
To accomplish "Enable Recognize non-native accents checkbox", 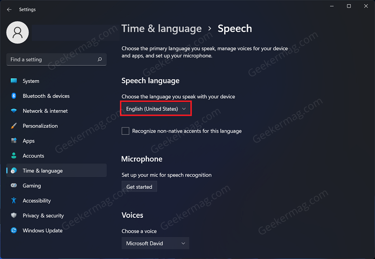I will pyautogui.click(x=125, y=131).
